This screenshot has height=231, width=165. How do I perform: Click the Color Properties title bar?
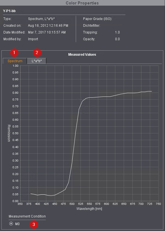(82, 3)
